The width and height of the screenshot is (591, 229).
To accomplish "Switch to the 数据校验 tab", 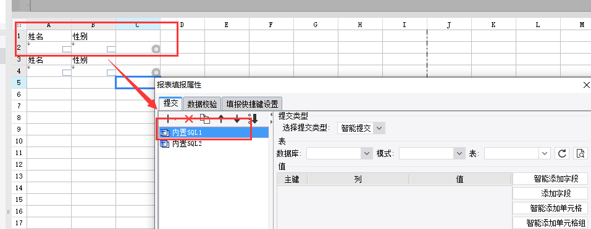I will pyautogui.click(x=203, y=103).
